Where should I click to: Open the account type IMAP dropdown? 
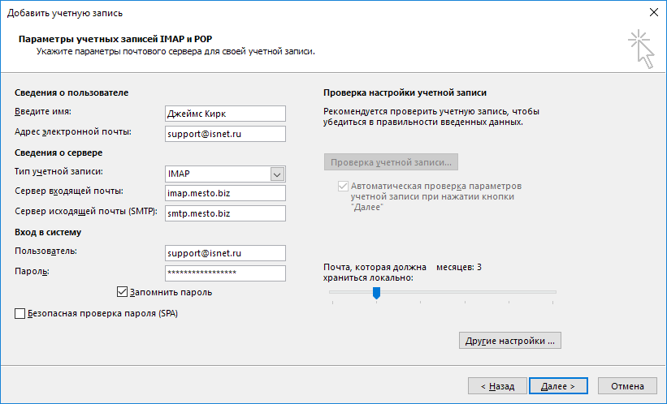(x=277, y=174)
